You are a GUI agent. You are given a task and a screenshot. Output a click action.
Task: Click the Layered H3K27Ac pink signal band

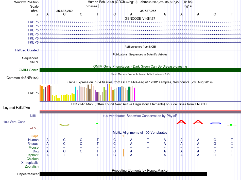[140, 111]
